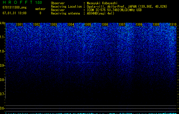
Task: Click the 1302 time marker
Action: point(36,24)
